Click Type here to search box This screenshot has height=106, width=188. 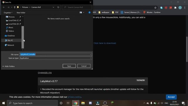click(x=32, y=103)
